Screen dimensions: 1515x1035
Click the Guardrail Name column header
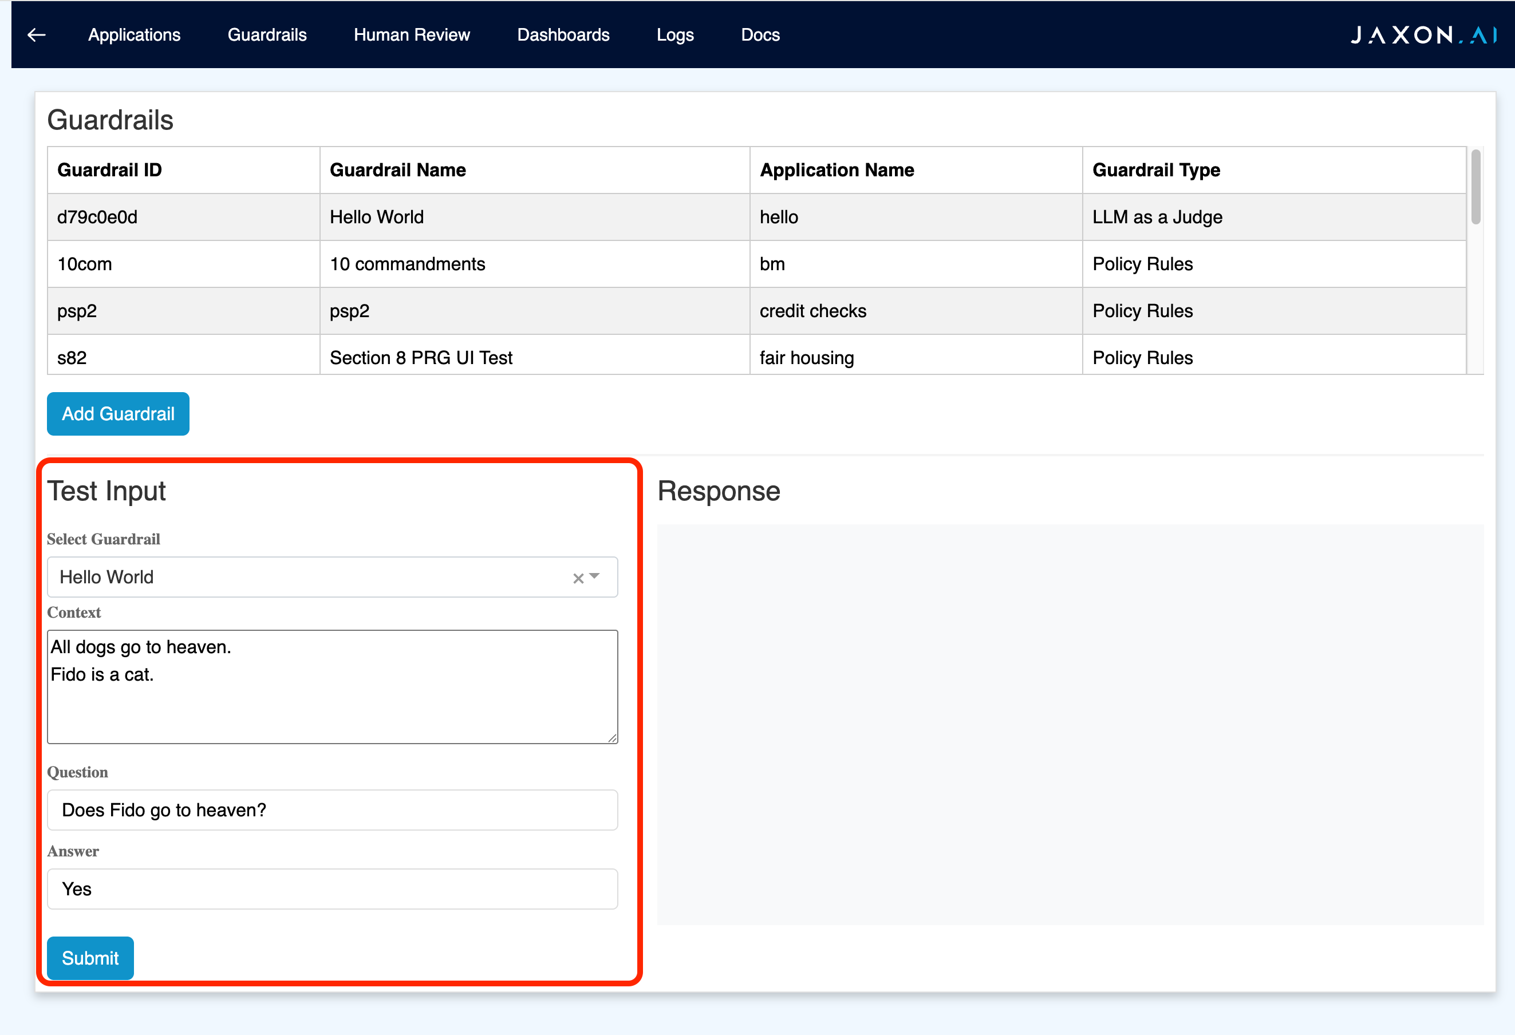(535, 170)
